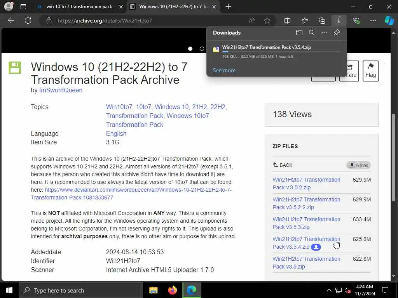Download Win21H2to7 Transformation Pack v.3.5.2.zip
The height and width of the screenshot is (298, 398).
(x=306, y=184)
